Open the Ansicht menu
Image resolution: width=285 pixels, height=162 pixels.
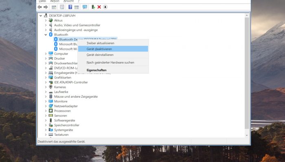[x=68, y=1]
